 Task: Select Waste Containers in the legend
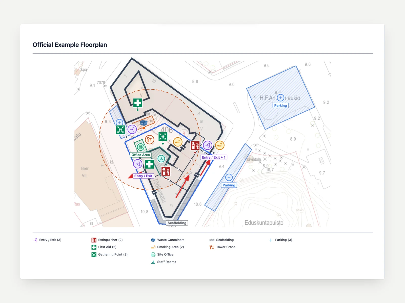168,240
